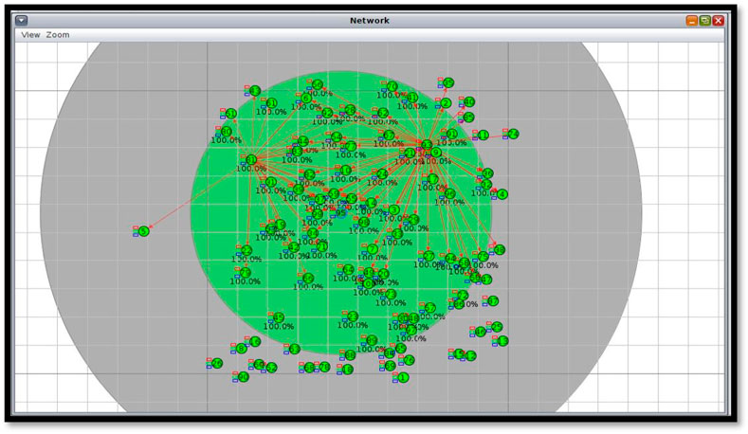Select node 10 in the network
The width and height of the screenshot is (748, 434).
click(x=346, y=171)
